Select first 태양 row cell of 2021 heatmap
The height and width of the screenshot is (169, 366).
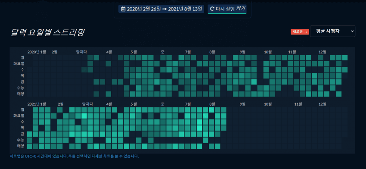tap(29, 146)
